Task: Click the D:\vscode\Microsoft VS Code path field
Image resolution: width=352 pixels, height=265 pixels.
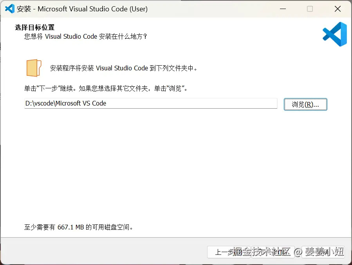Action: pyautogui.click(x=151, y=104)
